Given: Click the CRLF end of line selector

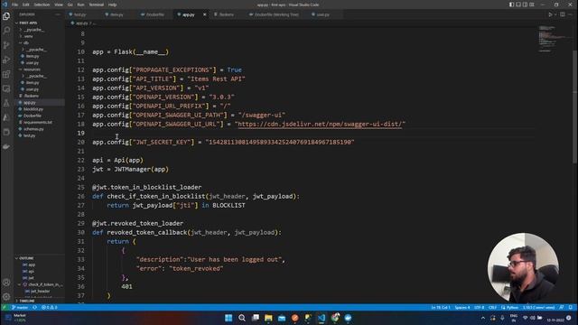Looking at the screenshot, I should click(492, 307).
